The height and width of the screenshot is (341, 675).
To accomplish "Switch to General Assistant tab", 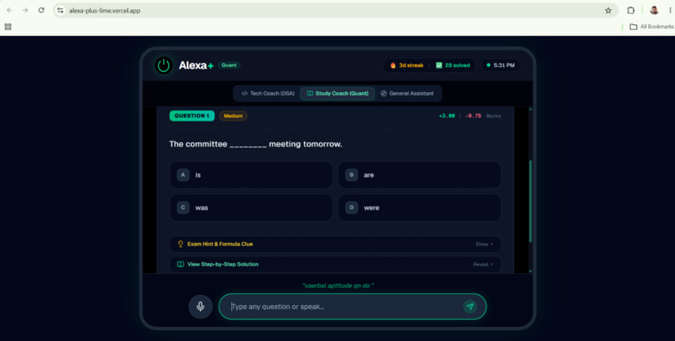I will [x=407, y=94].
